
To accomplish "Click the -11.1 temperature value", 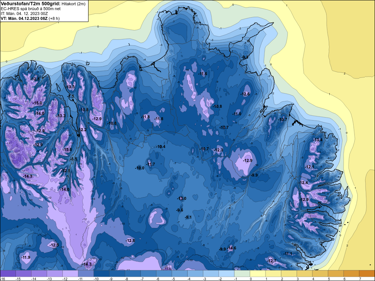I will (288, 254).
